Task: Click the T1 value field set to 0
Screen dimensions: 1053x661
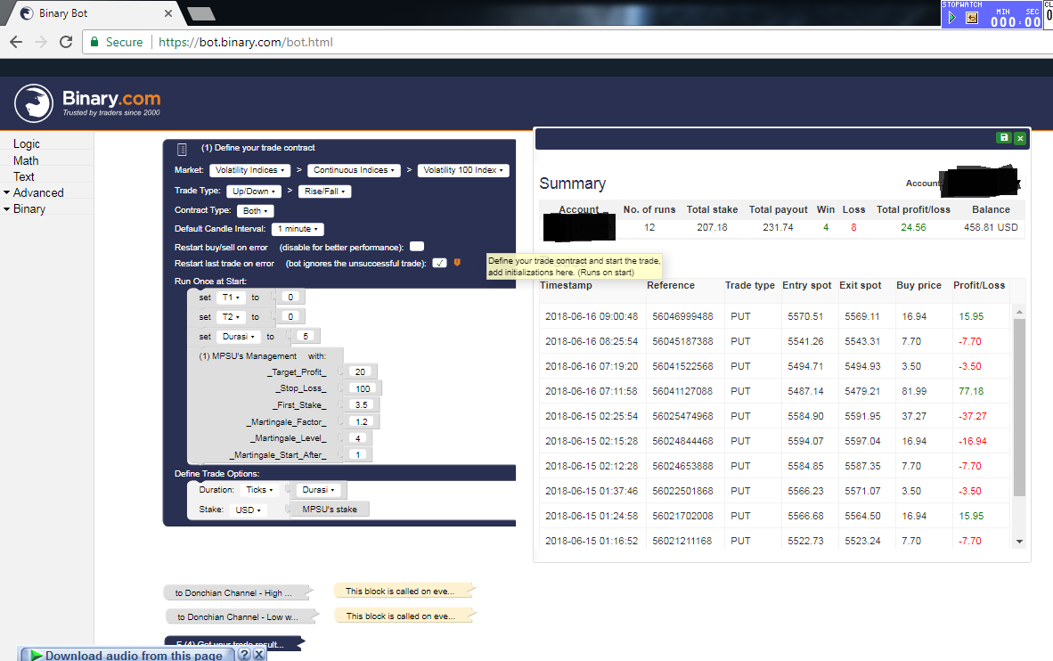Action: click(290, 298)
